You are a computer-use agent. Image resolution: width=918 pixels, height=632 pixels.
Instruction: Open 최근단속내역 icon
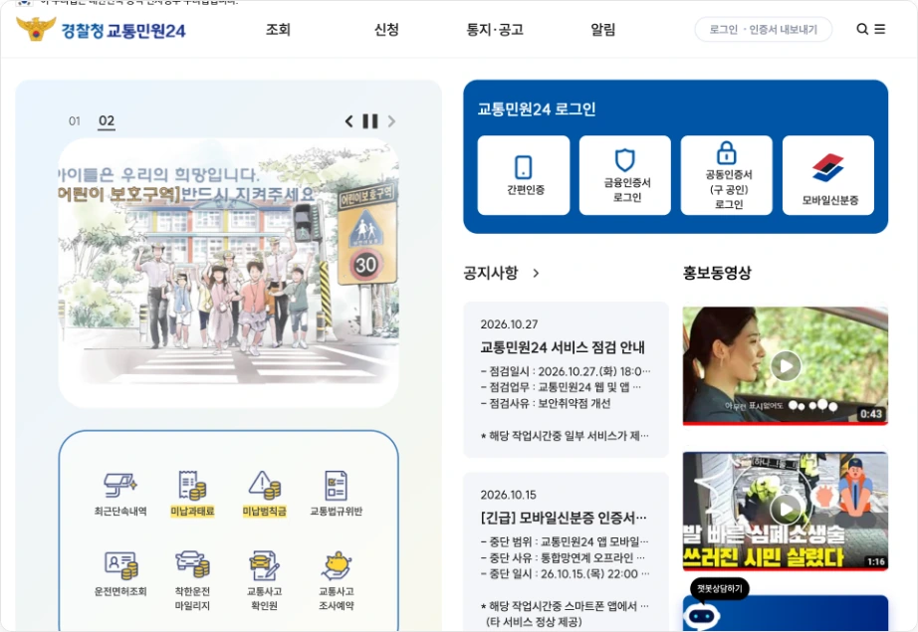[x=120, y=494]
